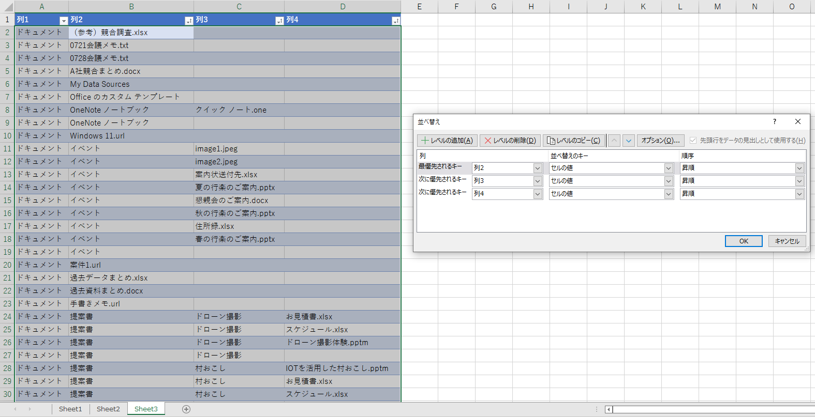Click cell ドローン撮影体験.pptm

coord(343,343)
